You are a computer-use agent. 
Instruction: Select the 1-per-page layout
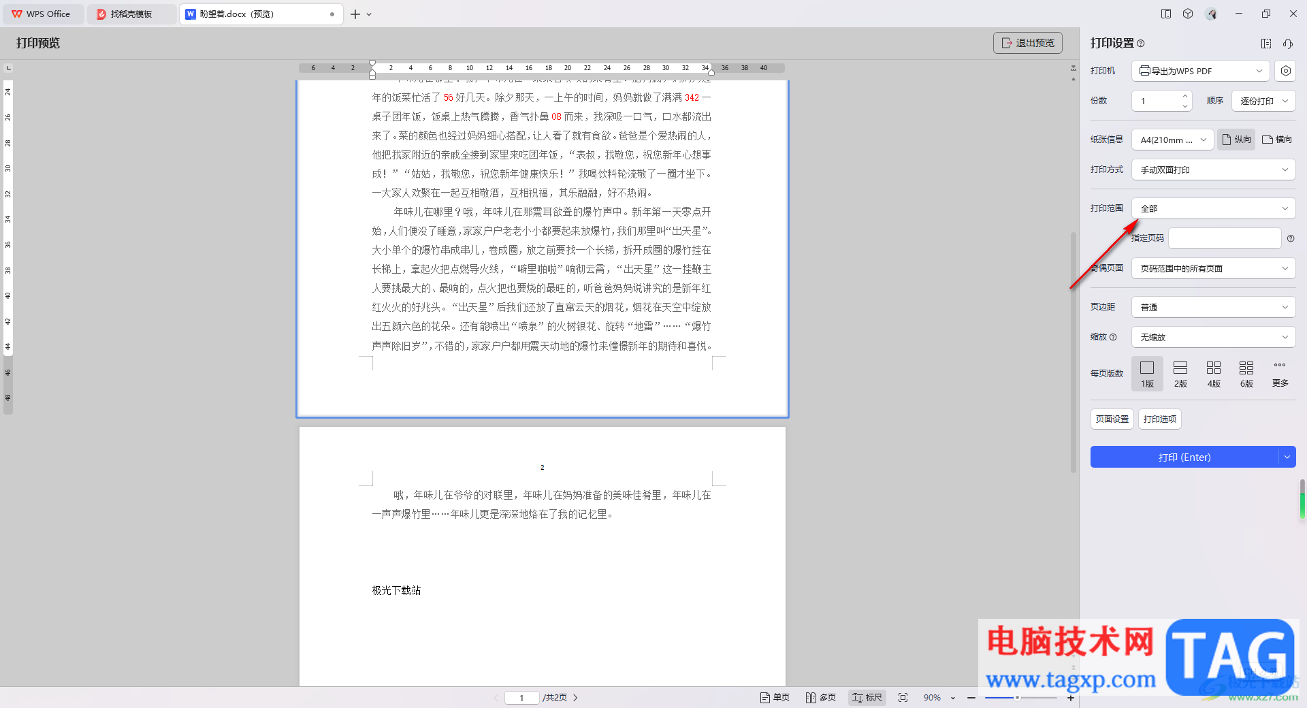tap(1147, 374)
